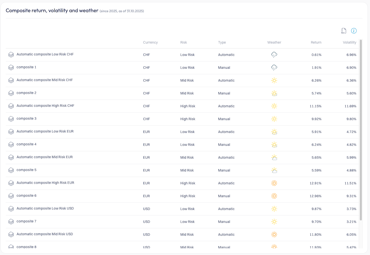Click layers icon beside Automatic composite High Risk EUR
Viewport: 370px width, 255px height.
[11, 183]
